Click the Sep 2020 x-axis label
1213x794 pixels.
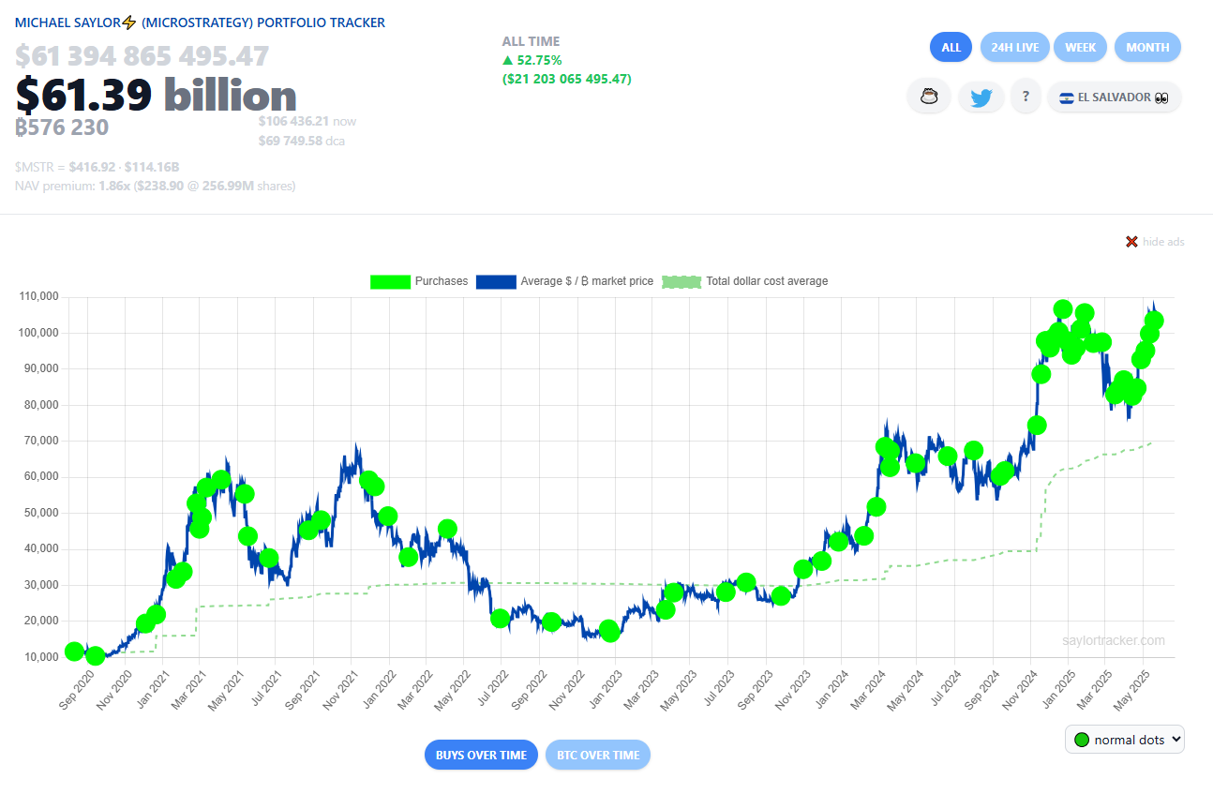pyautogui.click(x=79, y=691)
